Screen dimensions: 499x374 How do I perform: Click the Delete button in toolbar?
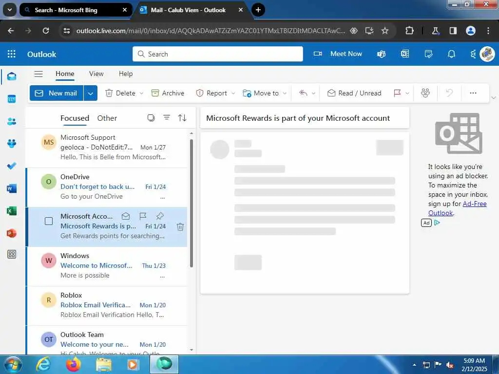coord(120,93)
